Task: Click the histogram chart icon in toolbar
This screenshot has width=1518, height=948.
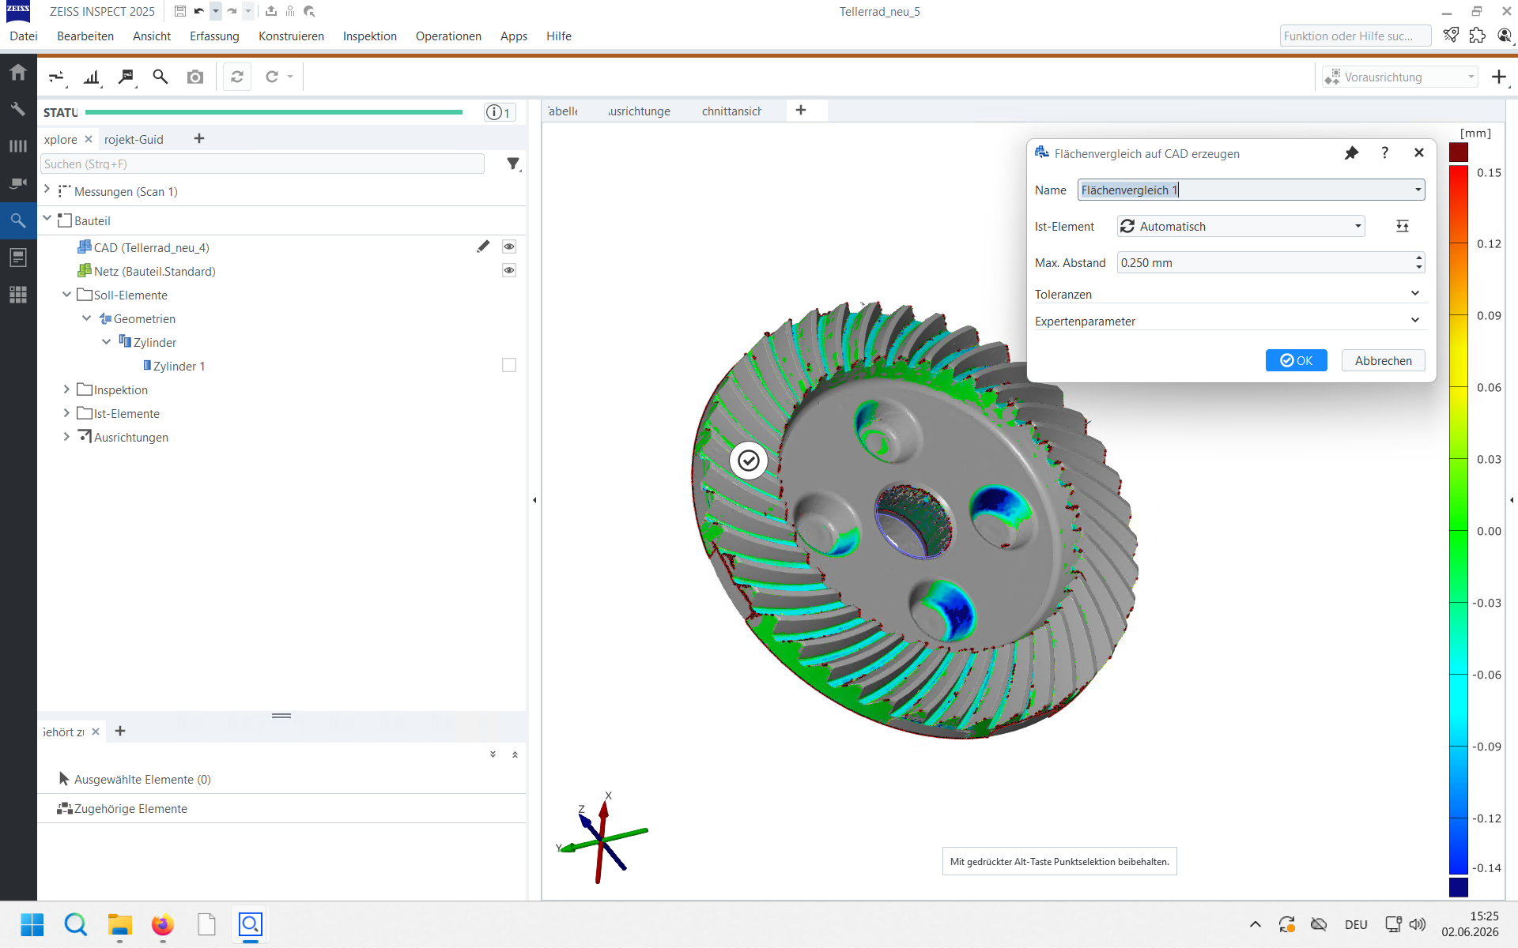Action: pos(93,77)
